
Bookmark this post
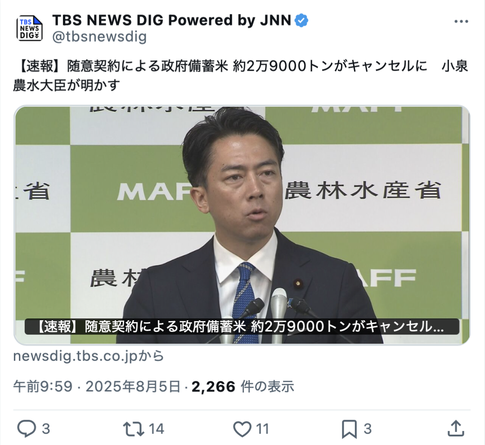(349, 429)
